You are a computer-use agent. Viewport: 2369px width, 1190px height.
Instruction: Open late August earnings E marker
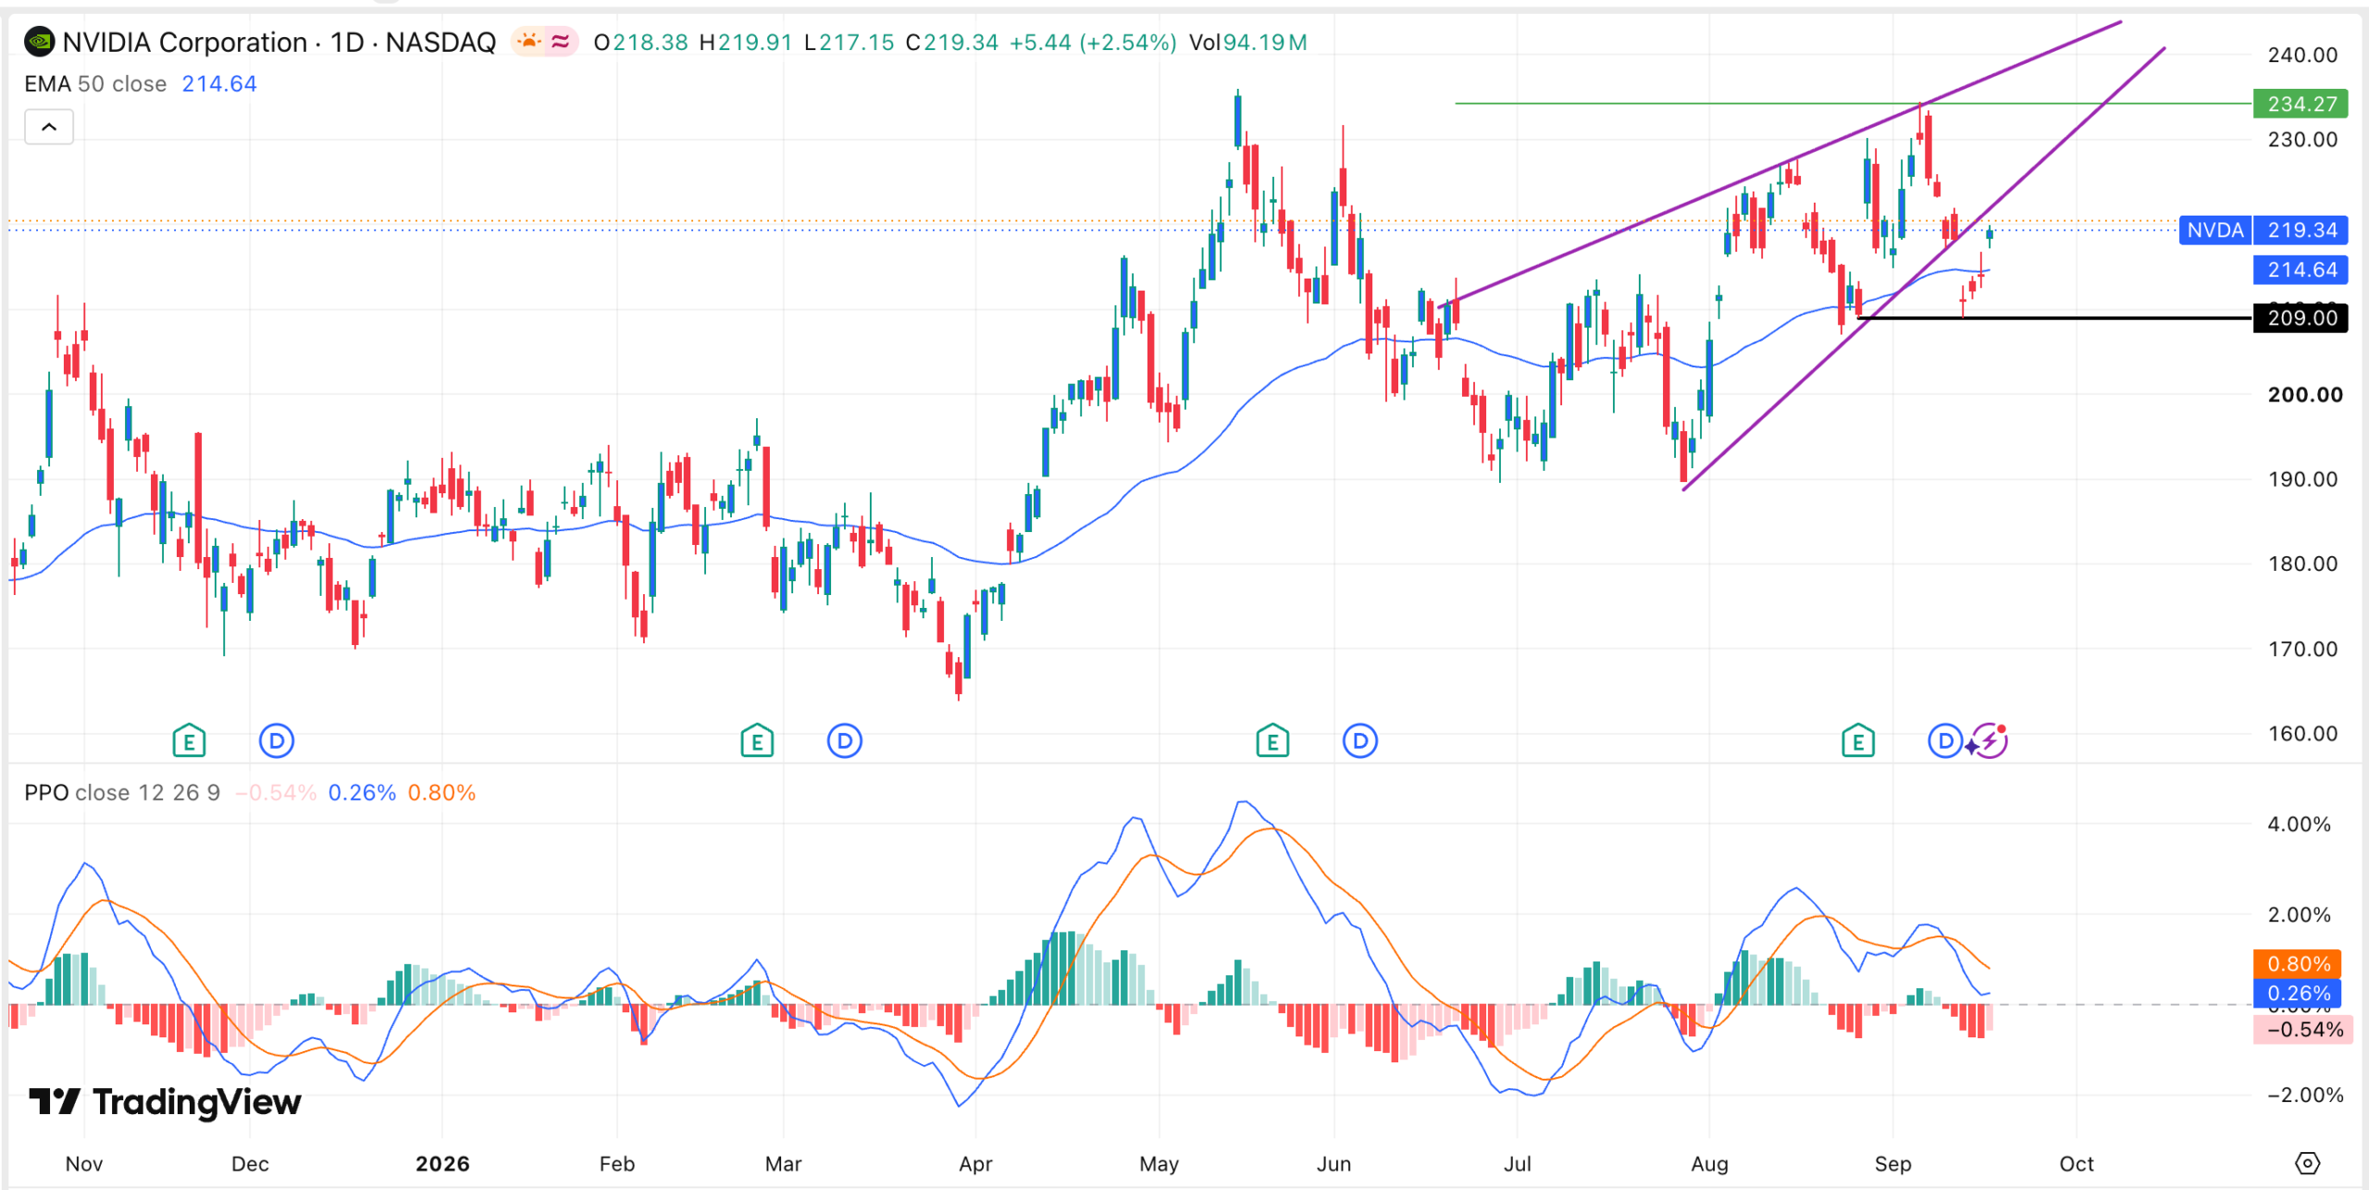(1858, 741)
